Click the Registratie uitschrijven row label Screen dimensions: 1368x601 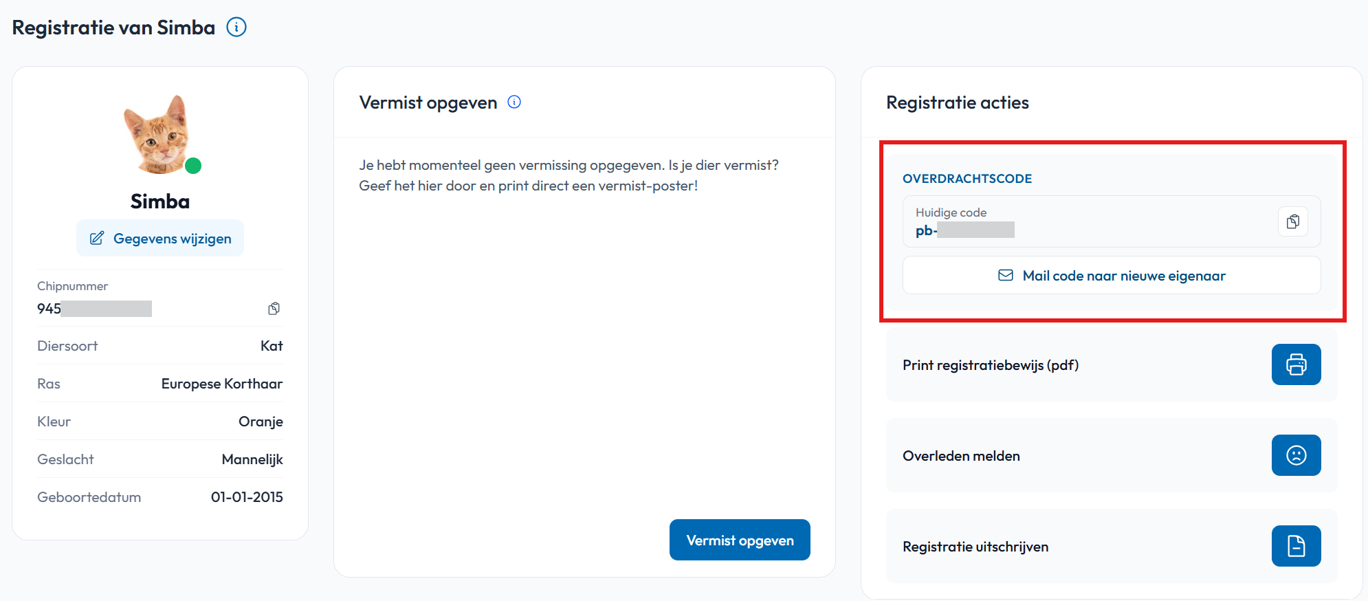(x=975, y=547)
